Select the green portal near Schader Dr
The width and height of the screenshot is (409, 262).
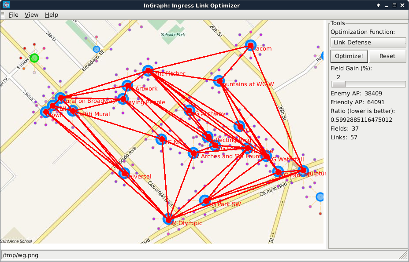(34, 58)
